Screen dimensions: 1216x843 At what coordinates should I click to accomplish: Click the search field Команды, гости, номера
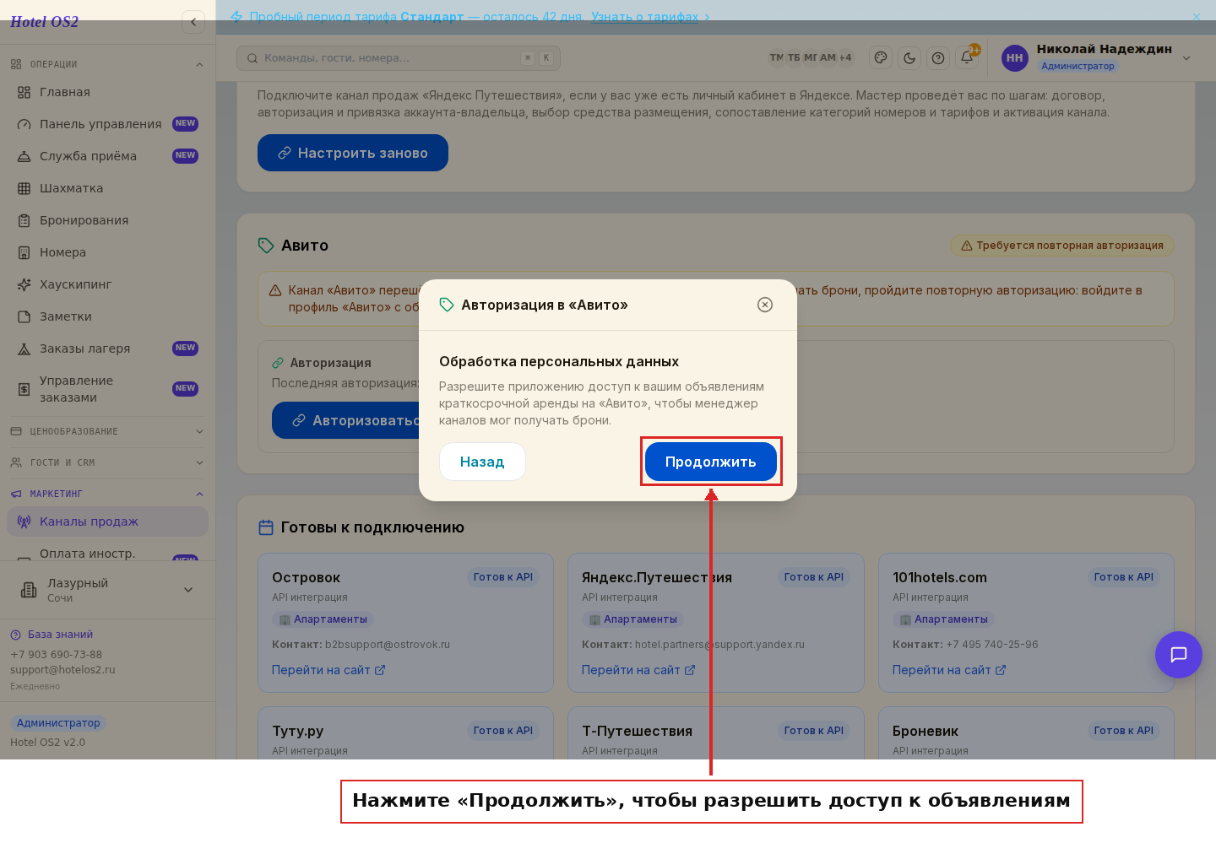tap(399, 58)
